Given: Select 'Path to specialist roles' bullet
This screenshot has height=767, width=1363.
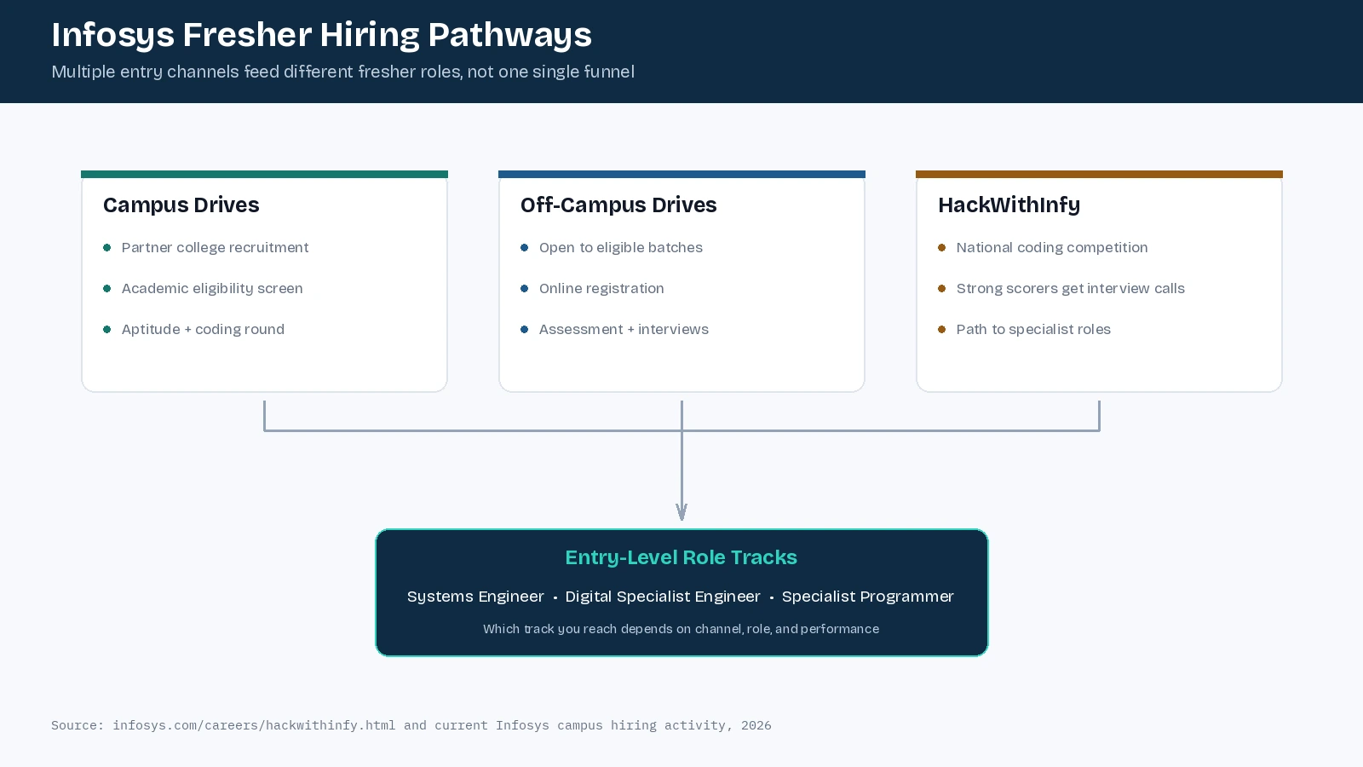Looking at the screenshot, I should point(1033,329).
